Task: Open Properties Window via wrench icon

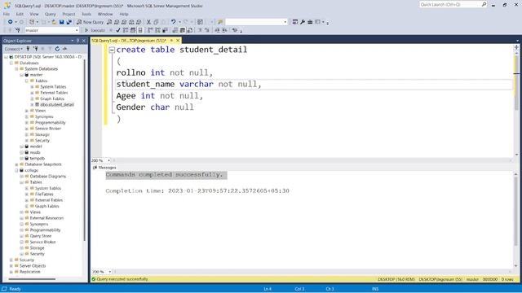Action: click(303, 22)
